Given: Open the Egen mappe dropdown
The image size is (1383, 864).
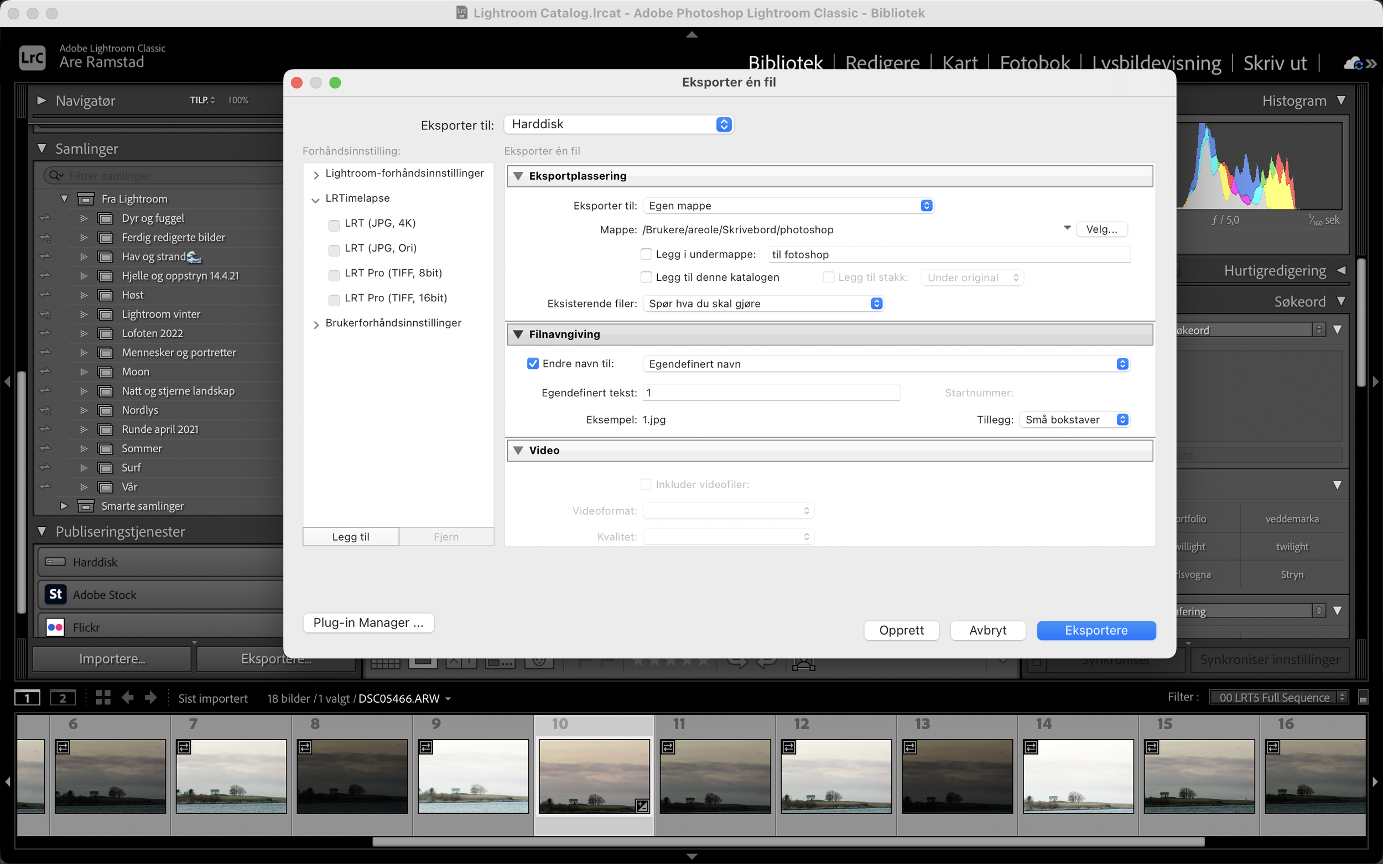Looking at the screenshot, I should click(x=788, y=205).
